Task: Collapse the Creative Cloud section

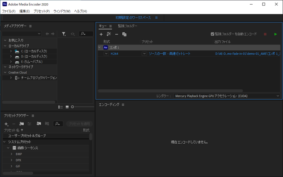Action: click(x=5, y=72)
